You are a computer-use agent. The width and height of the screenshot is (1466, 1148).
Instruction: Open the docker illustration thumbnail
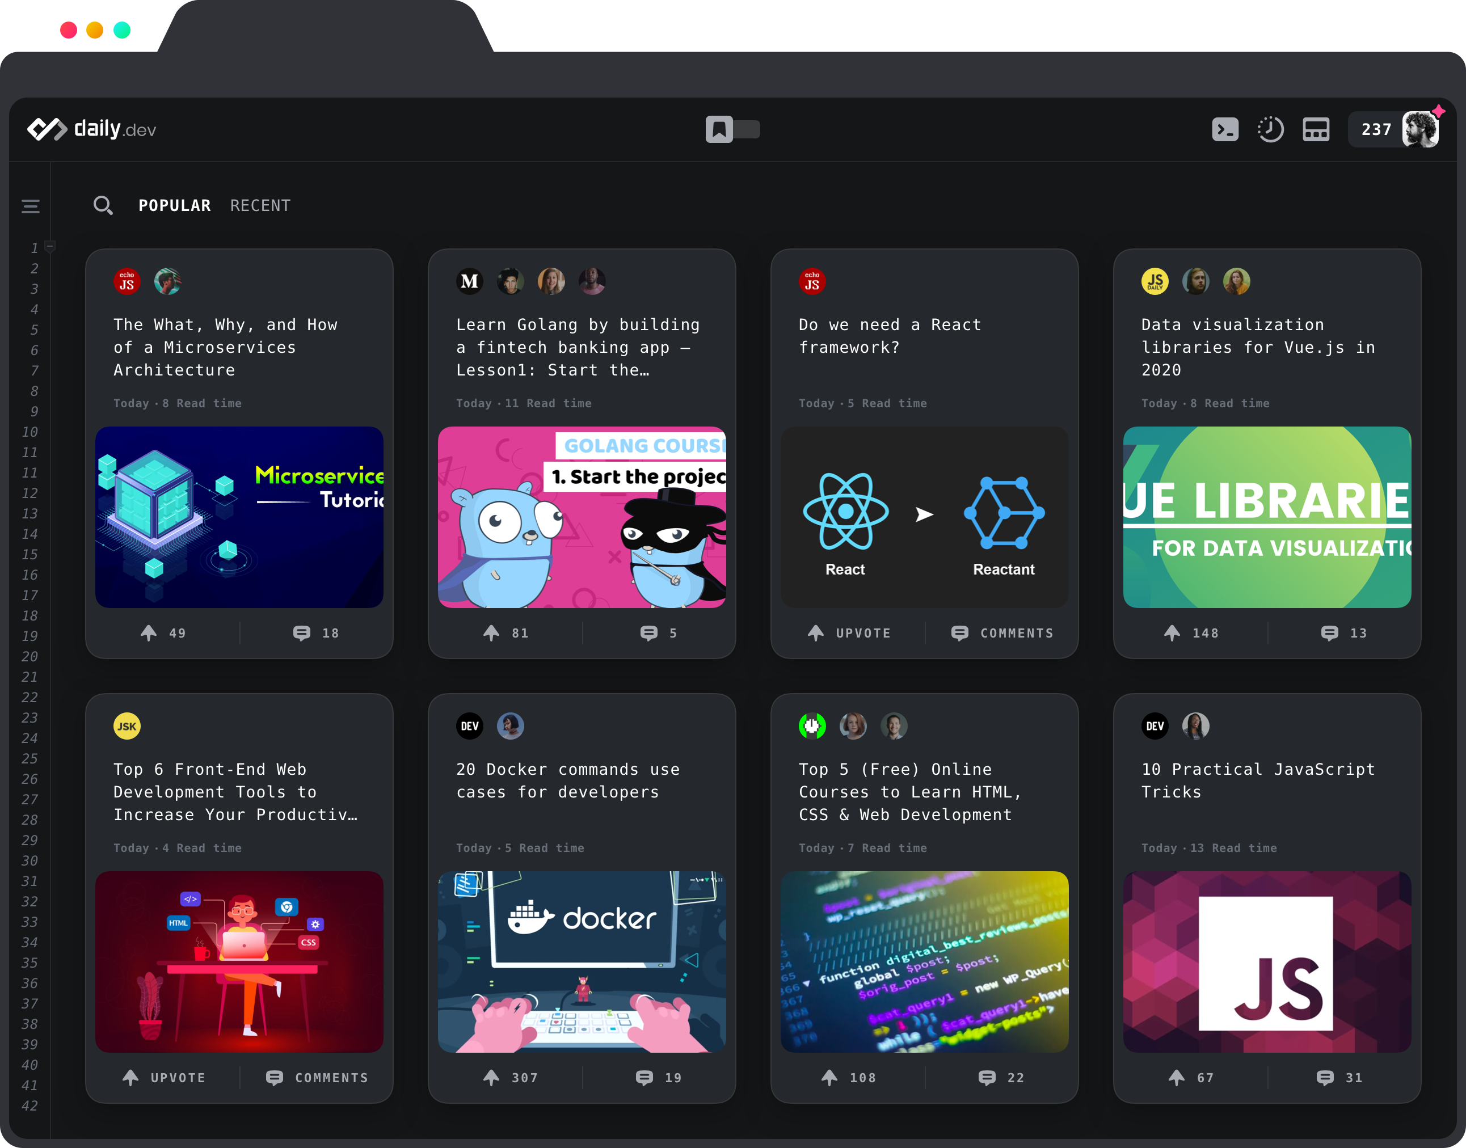click(582, 962)
